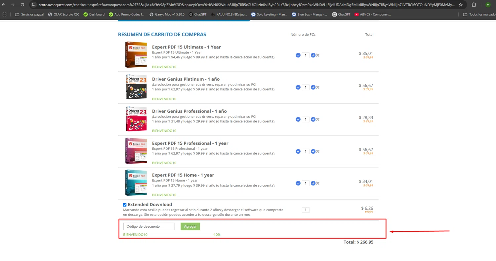Click quantity field for Expert PDF 15 Ultimate
The image size is (496, 261).
pyautogui.click(x=306, y=55)
